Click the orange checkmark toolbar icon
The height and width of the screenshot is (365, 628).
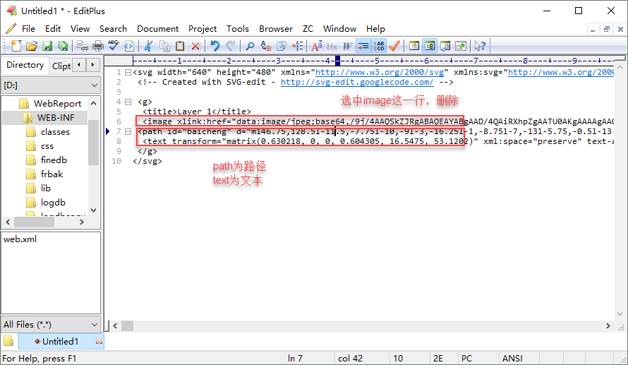pos(394,46)
